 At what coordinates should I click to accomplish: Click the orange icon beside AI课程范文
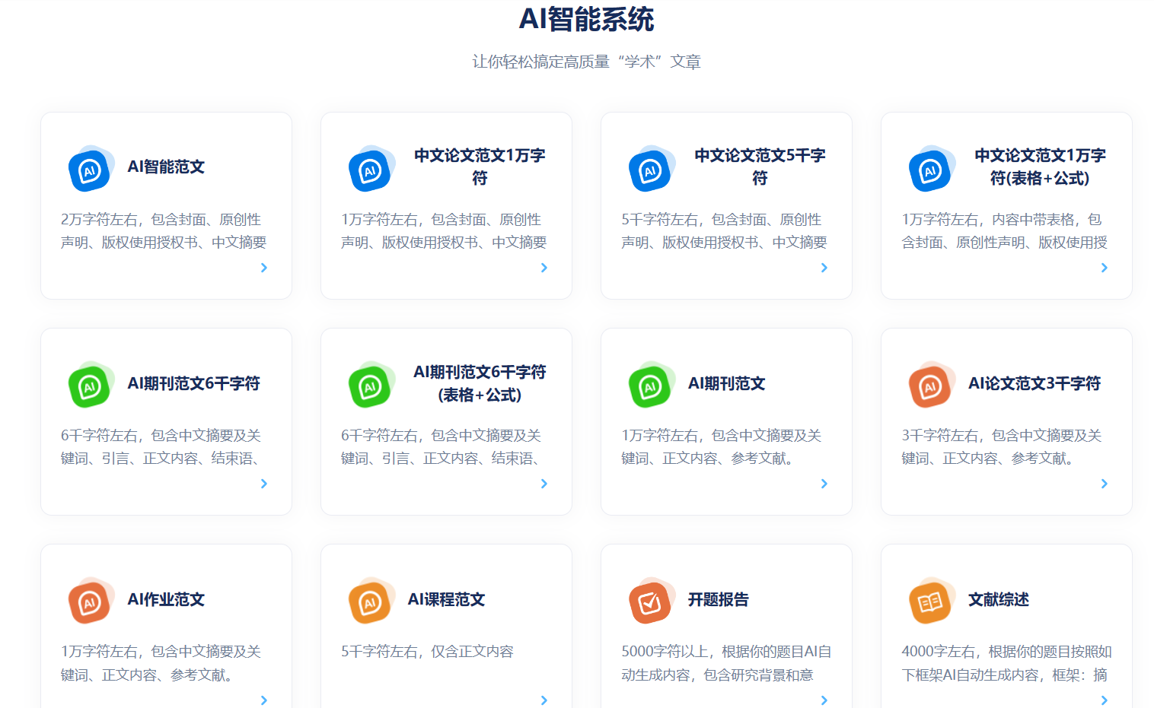[370, 602]
